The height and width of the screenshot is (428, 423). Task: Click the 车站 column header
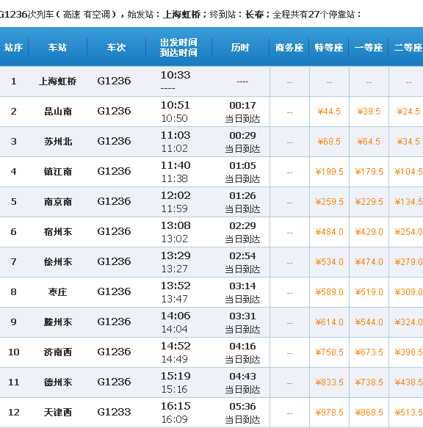(57, 48)
